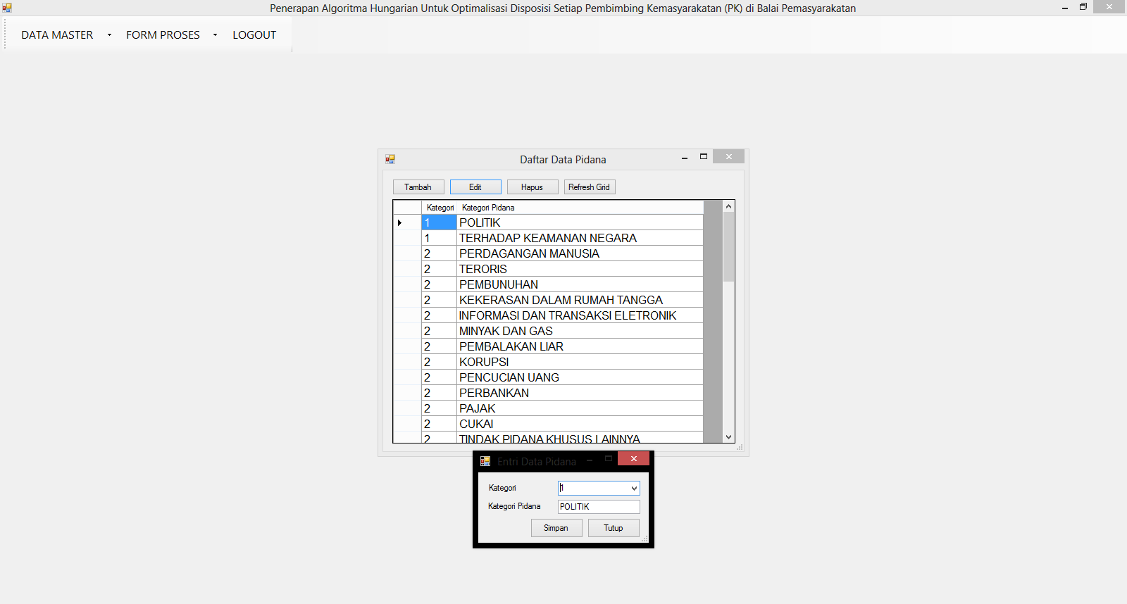Maximize the Daftar Data Pidana window
This screenshot has height=604, width=1127.
(x=703, y=157)
